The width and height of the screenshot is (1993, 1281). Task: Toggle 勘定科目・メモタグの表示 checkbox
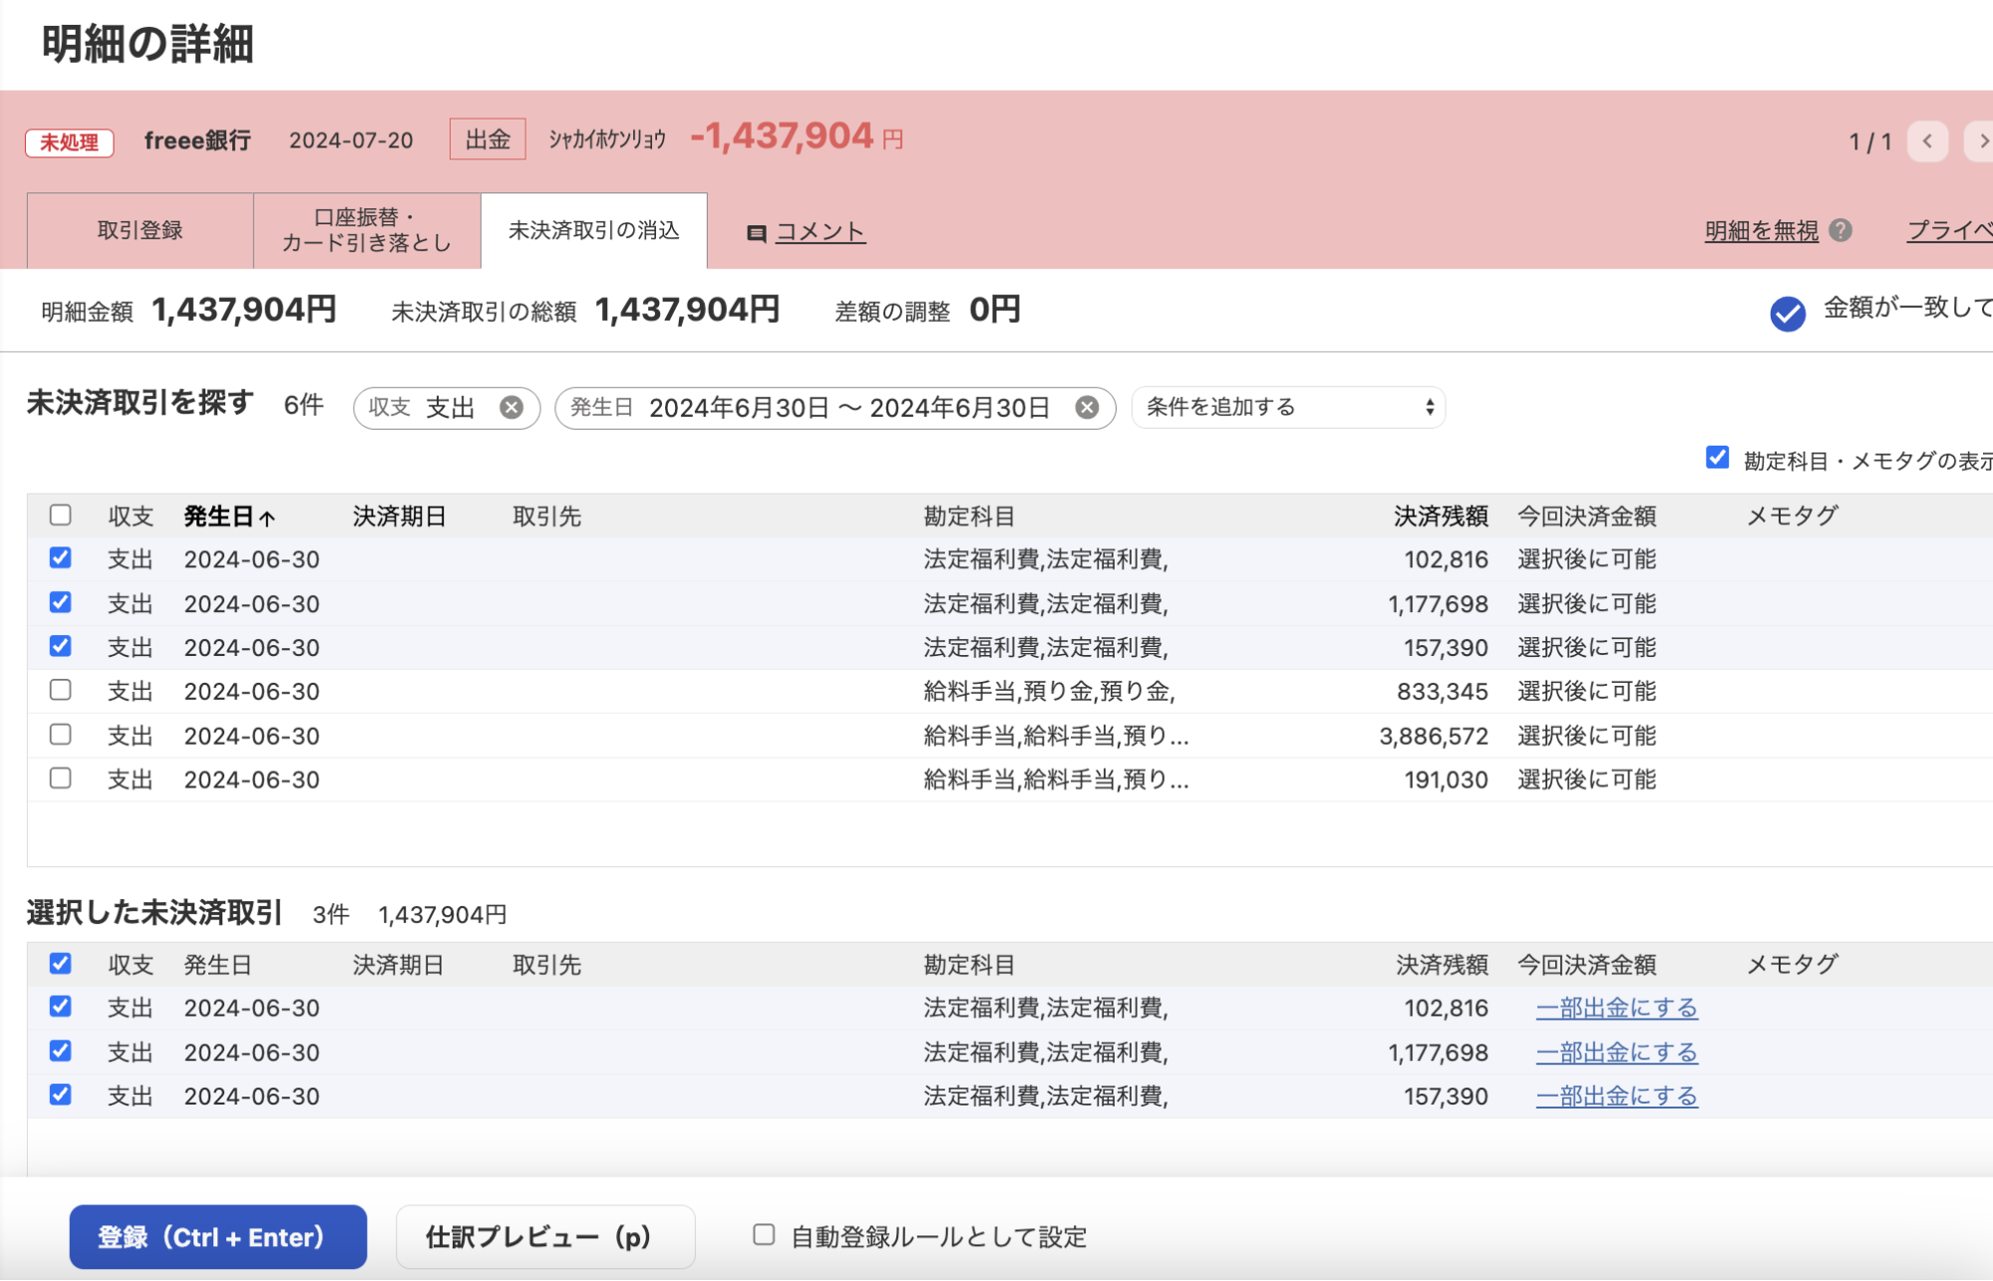[x=1717, y=458]
